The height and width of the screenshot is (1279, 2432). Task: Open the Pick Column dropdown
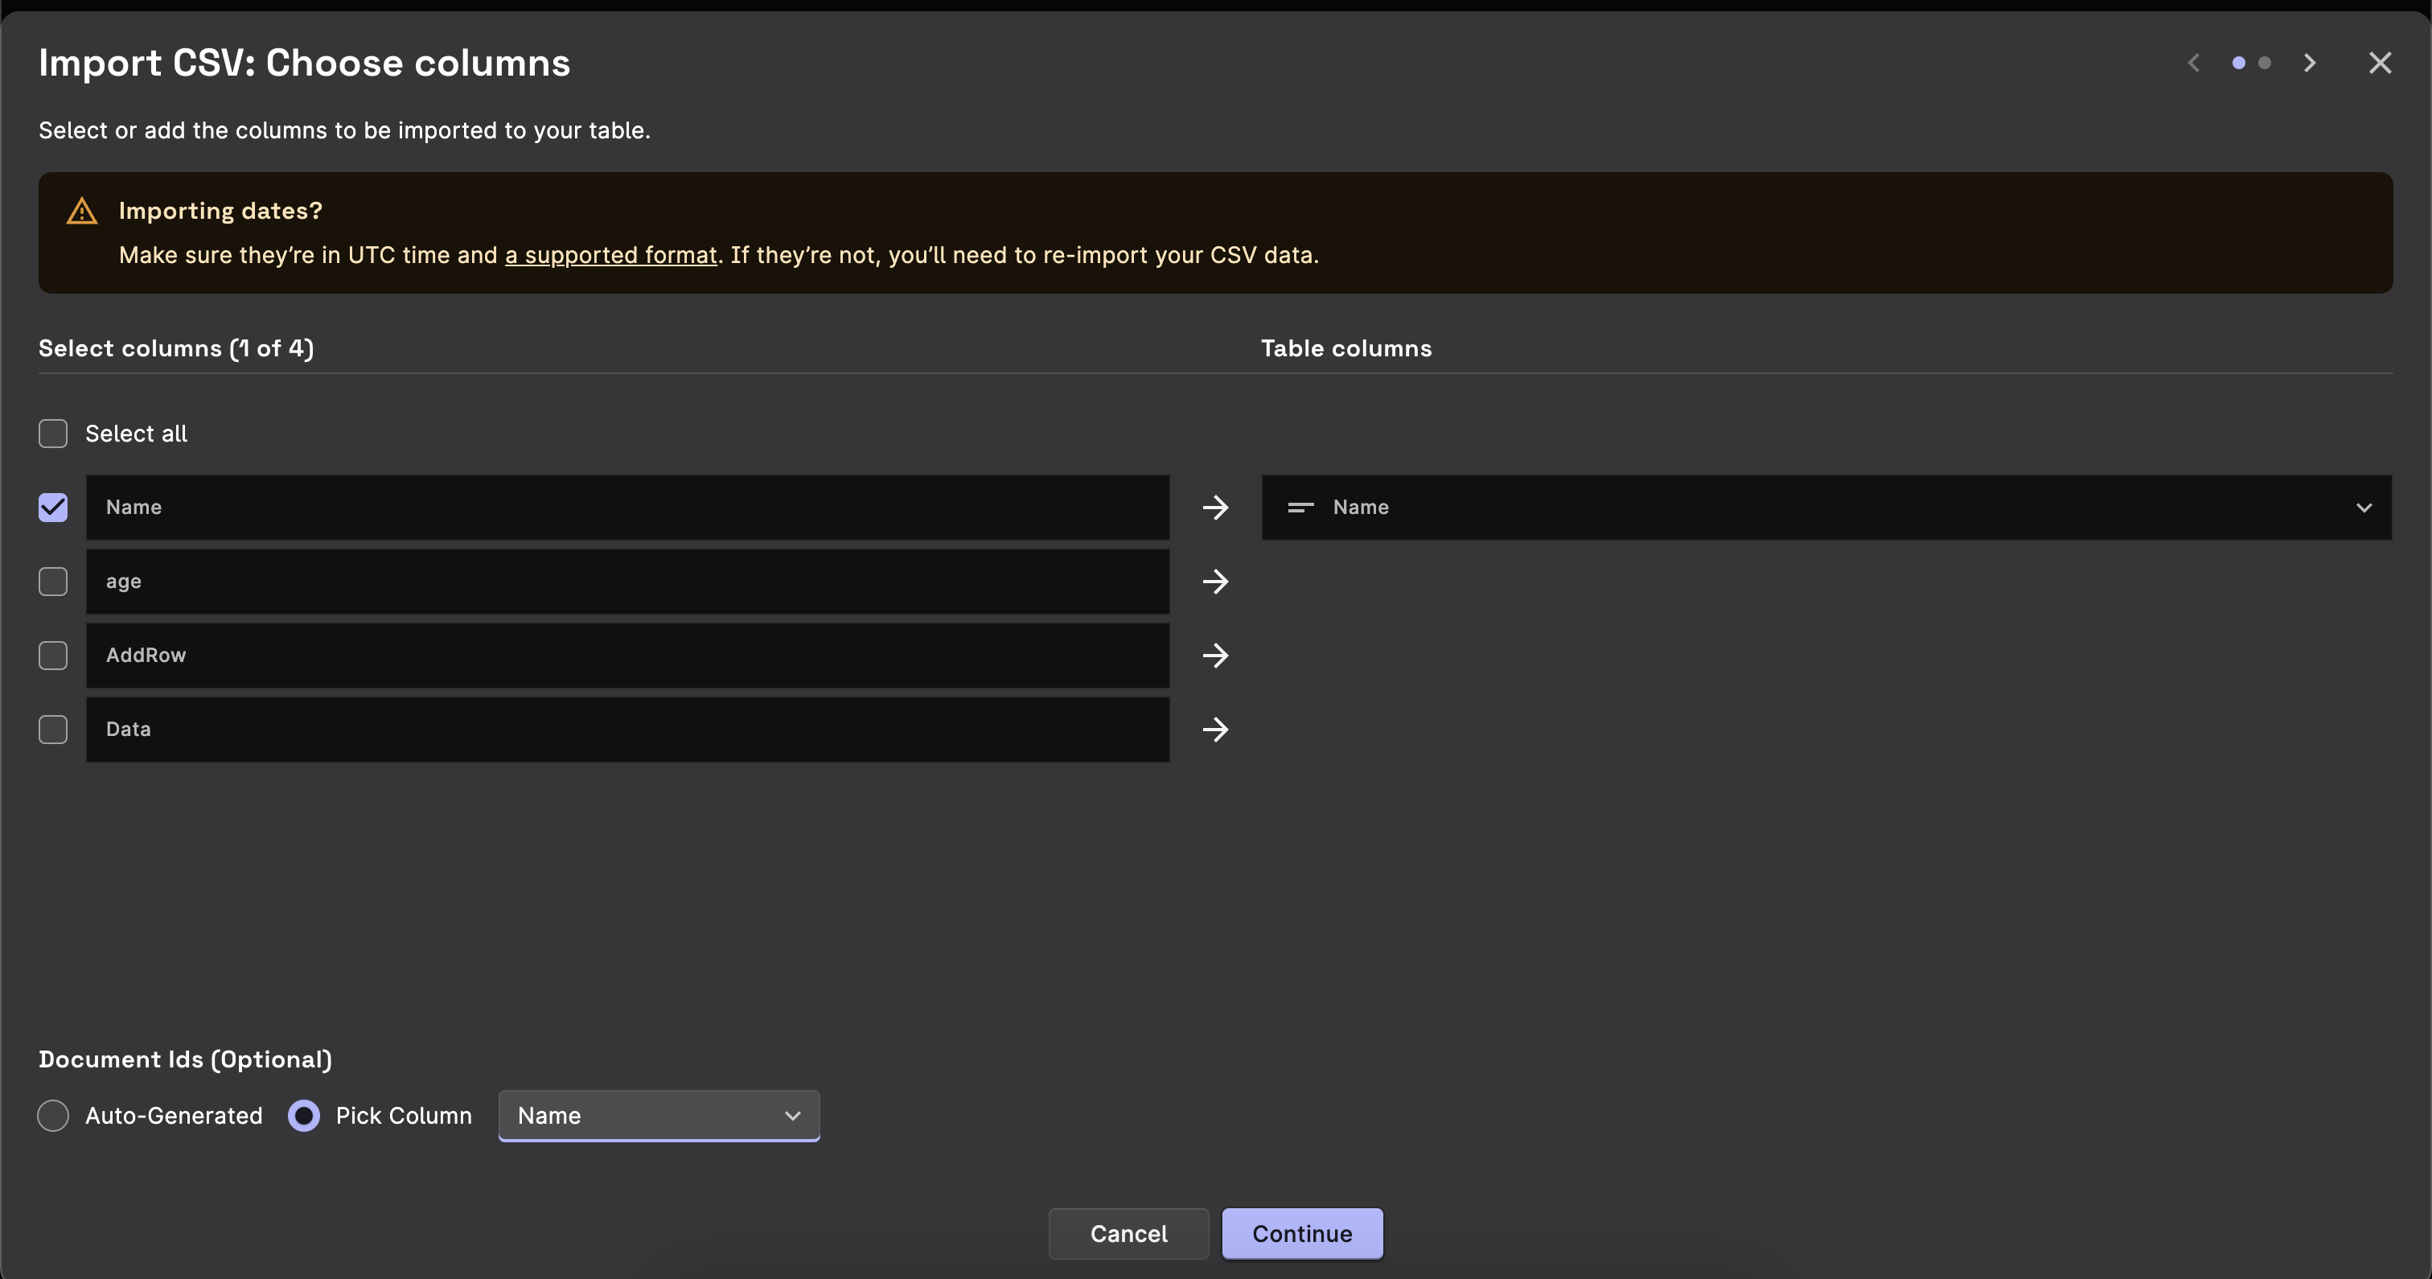[658, 1116]
